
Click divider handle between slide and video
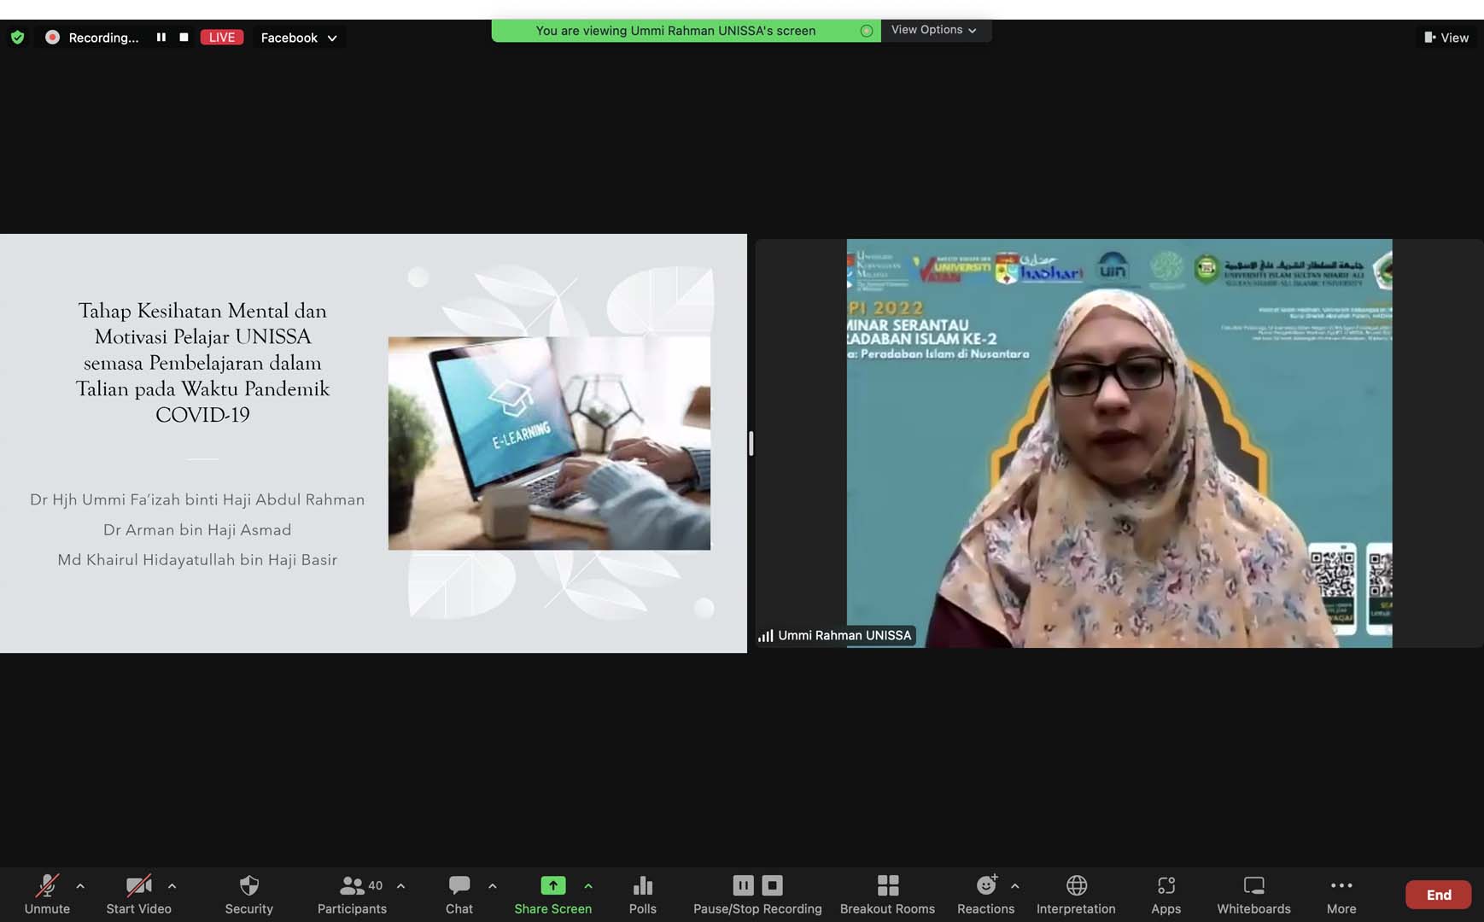[751, 443]
